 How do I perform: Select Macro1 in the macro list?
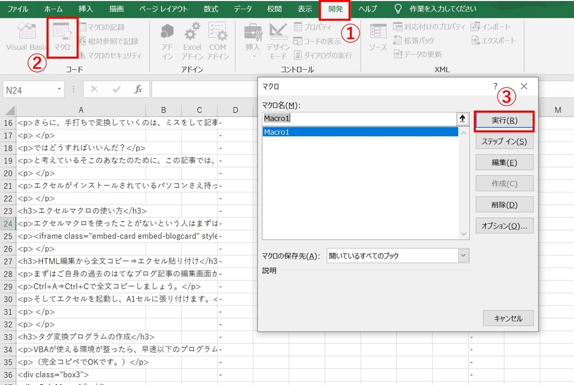click(x=360, y=132)
